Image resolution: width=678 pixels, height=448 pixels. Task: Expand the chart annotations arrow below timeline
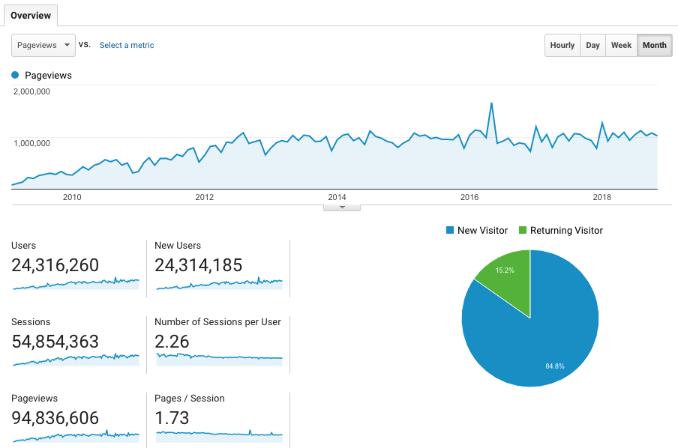(x=342, y=208)
